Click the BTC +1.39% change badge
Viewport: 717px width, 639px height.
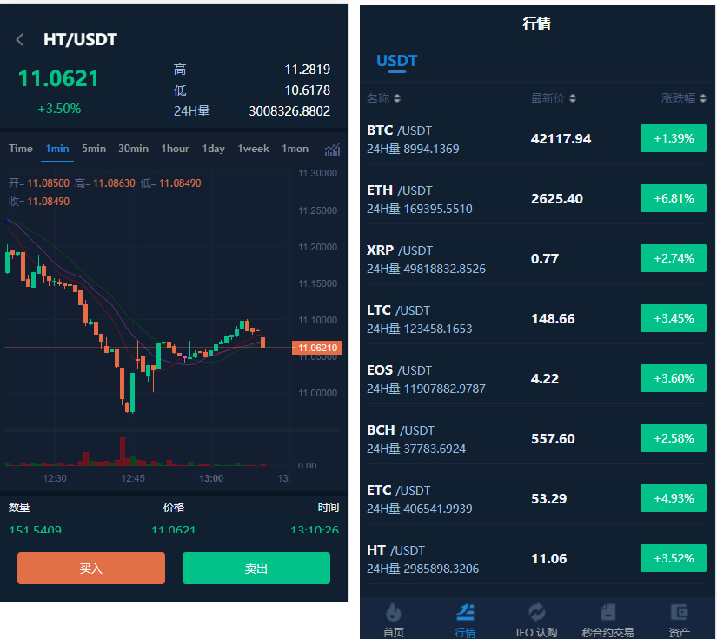673,139
